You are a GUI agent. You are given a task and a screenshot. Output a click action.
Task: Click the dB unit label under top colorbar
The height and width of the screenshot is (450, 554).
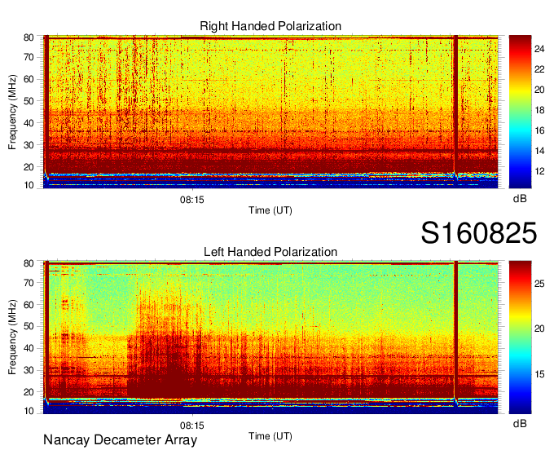[520, 199]
